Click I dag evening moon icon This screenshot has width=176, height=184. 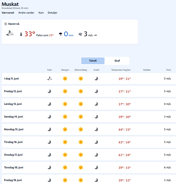pyautogui.click(x=96, y=78)
